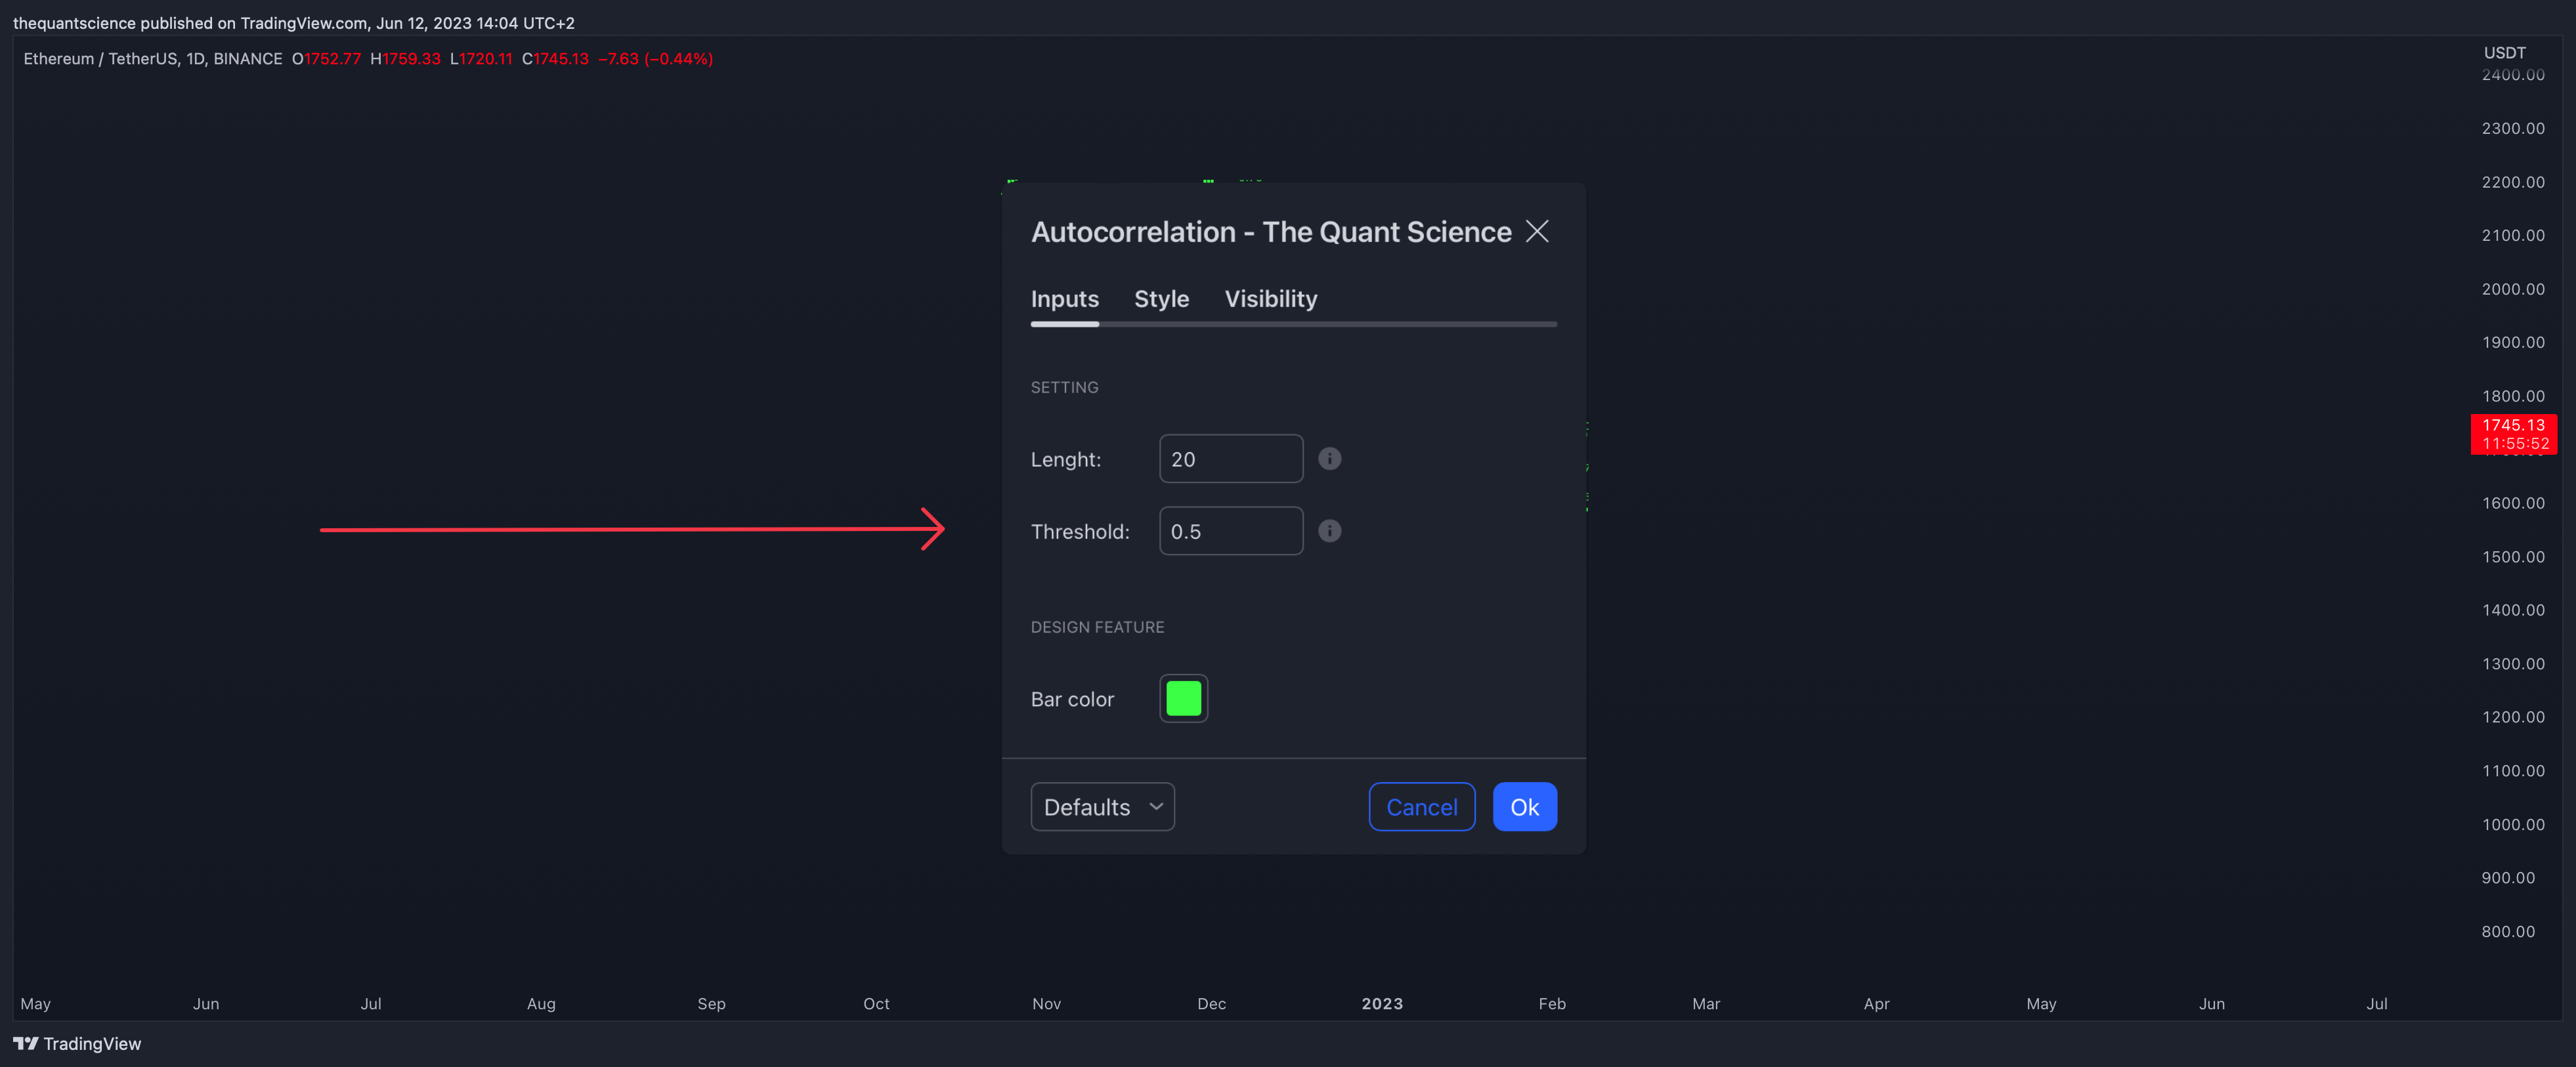Click the 2000.00 price scale label

[x=2513, y=289]
